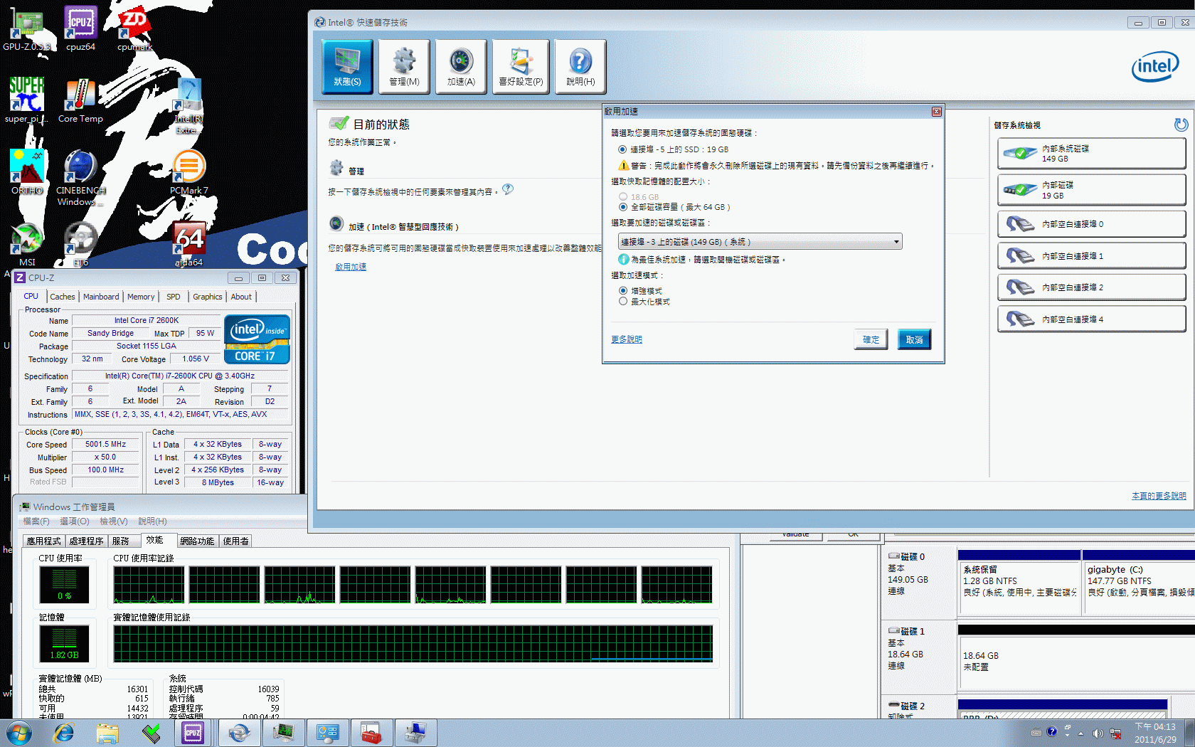The height and width of the screenshot is (747, 1195).
Task: Open the PCMark 7 desktop shortcut
Action: click(x=188, y=172)
